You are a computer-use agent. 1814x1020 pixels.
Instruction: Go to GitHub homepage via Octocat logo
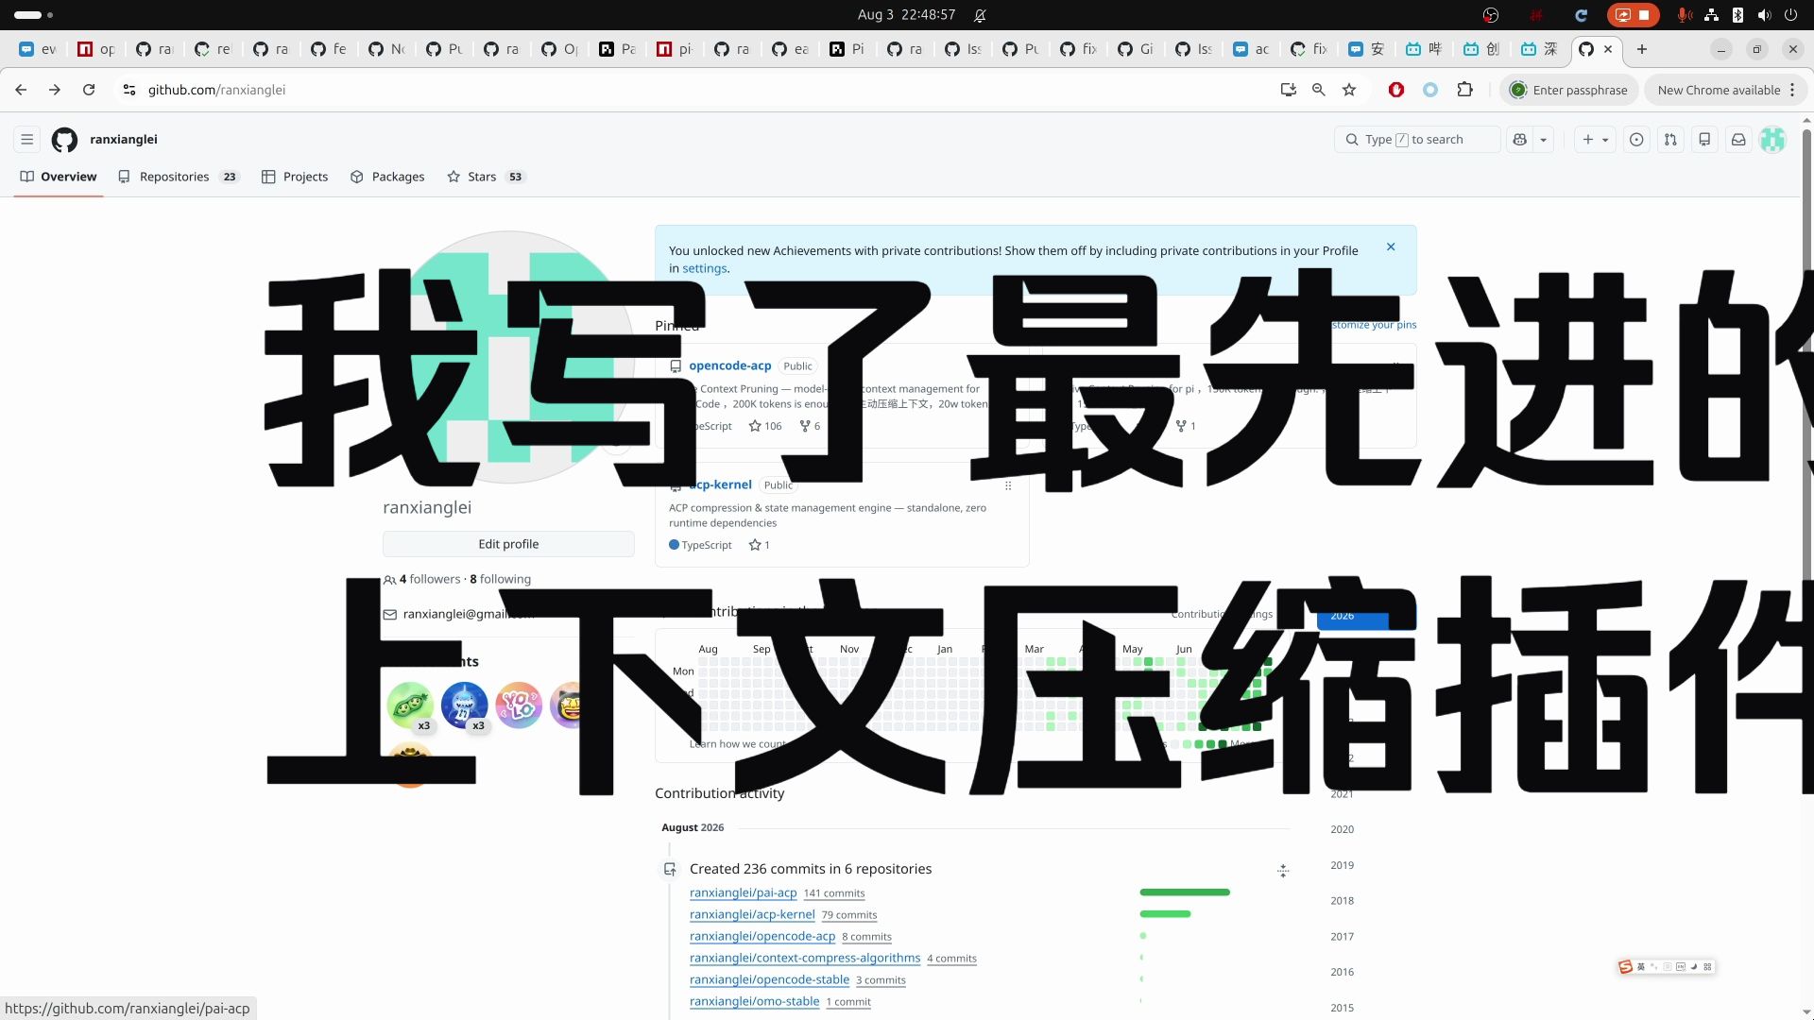click(64, 140)
